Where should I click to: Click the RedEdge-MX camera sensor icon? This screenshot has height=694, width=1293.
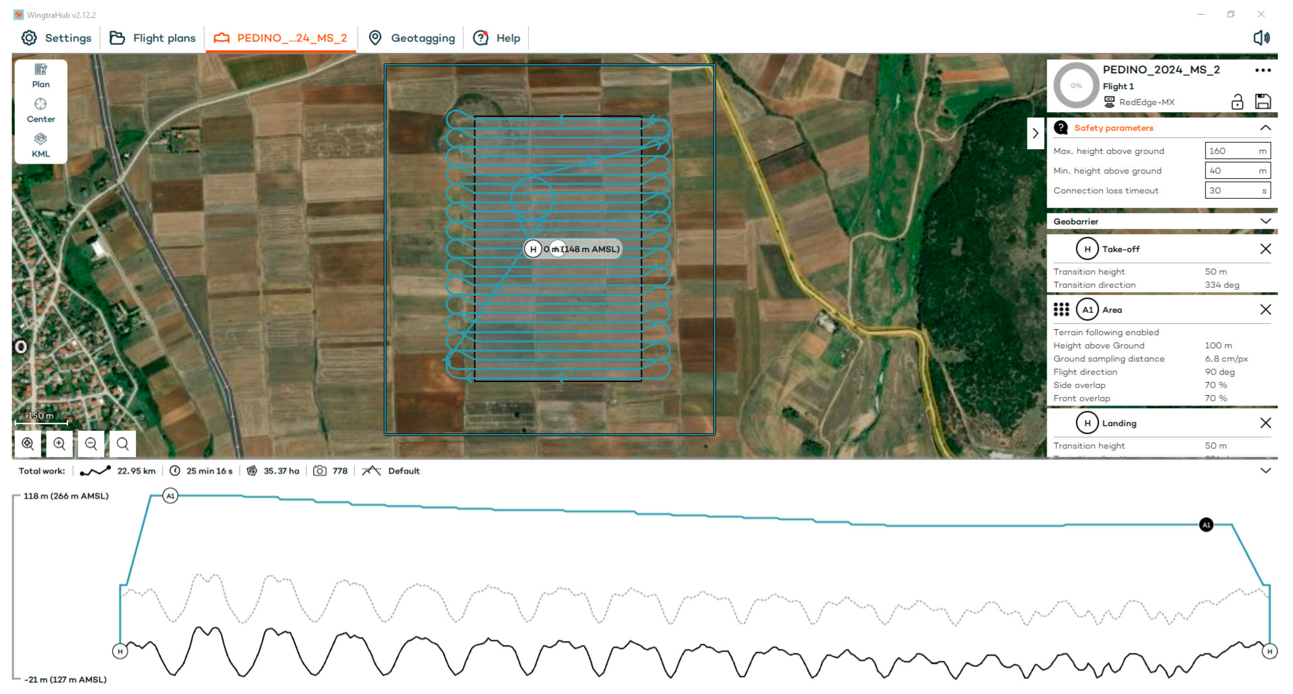click(x=1109, y=103)
